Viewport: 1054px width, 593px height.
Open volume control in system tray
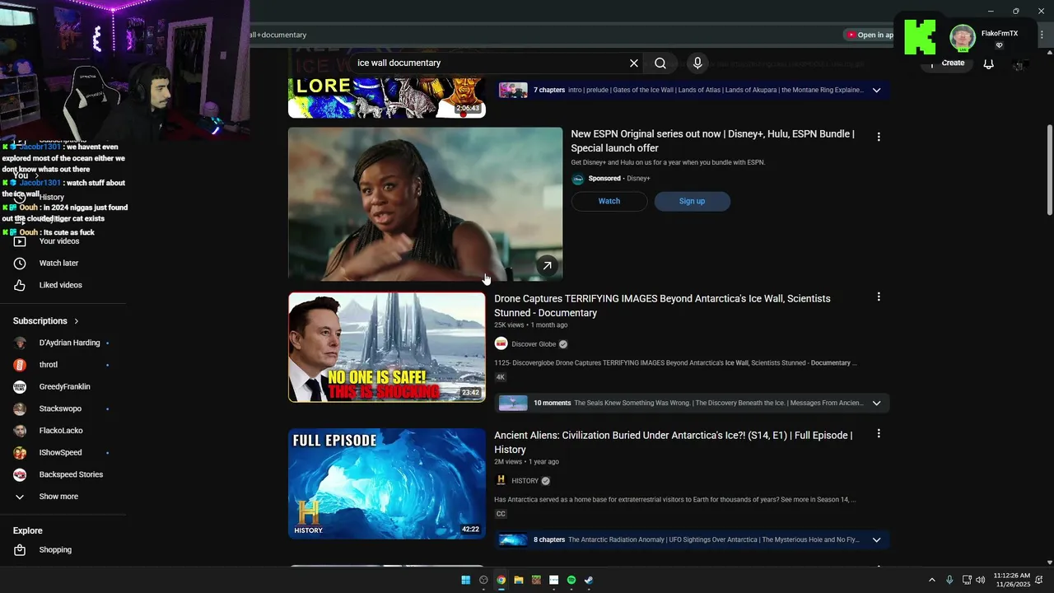pos(980,580)
